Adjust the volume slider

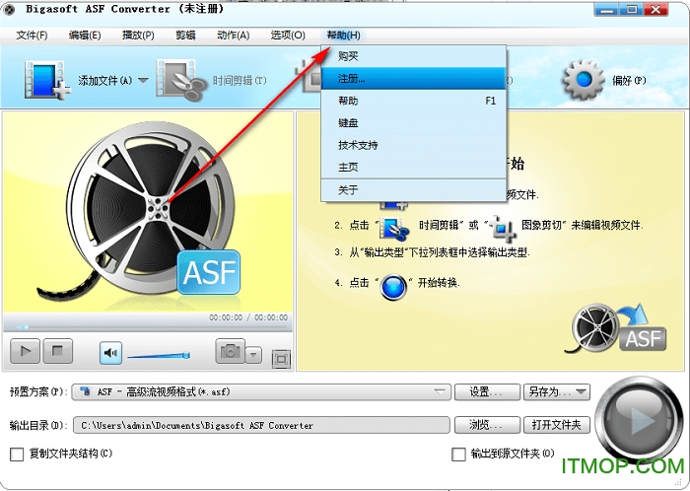coord(159,355)
